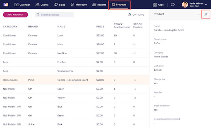211x129 pixels.
Task: Open the Apps grid icon
Action: coord(155,5)
